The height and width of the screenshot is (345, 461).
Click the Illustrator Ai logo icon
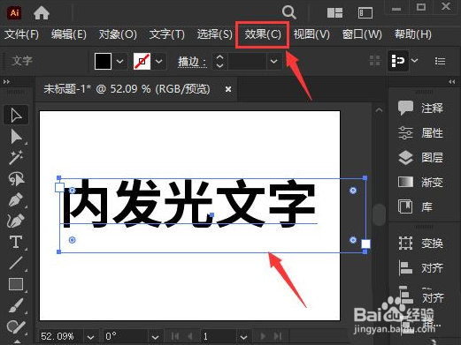click(15, 13)
